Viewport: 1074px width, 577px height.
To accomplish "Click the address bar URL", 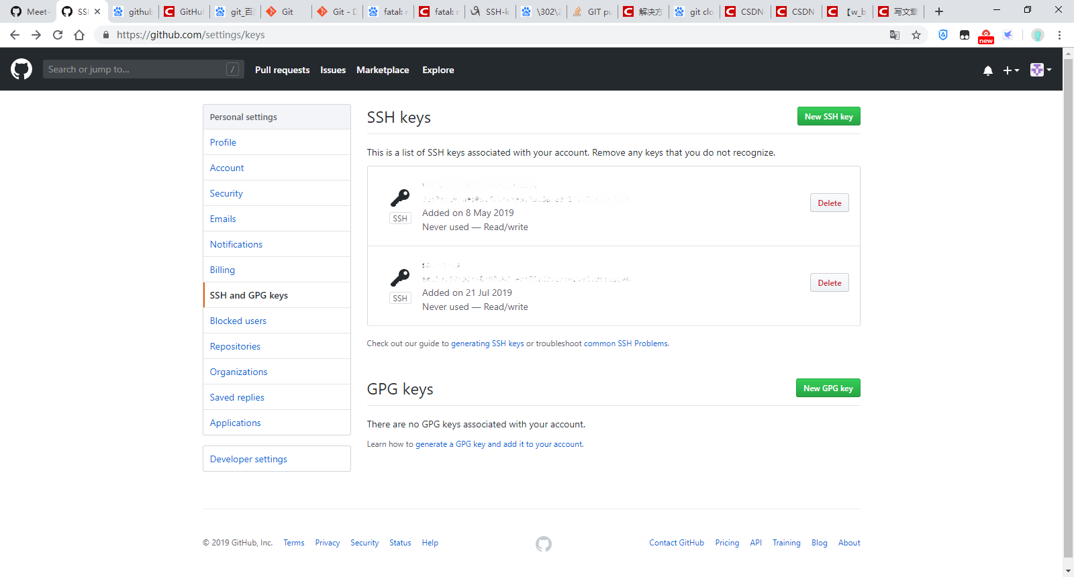I will [191, 35].
